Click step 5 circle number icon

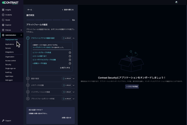tap(28, 99)
